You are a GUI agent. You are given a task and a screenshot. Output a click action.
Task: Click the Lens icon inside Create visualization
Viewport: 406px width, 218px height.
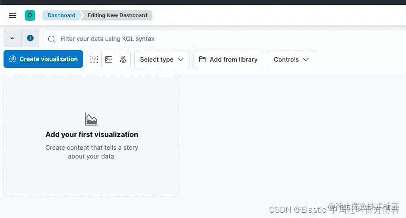(12, 59)
